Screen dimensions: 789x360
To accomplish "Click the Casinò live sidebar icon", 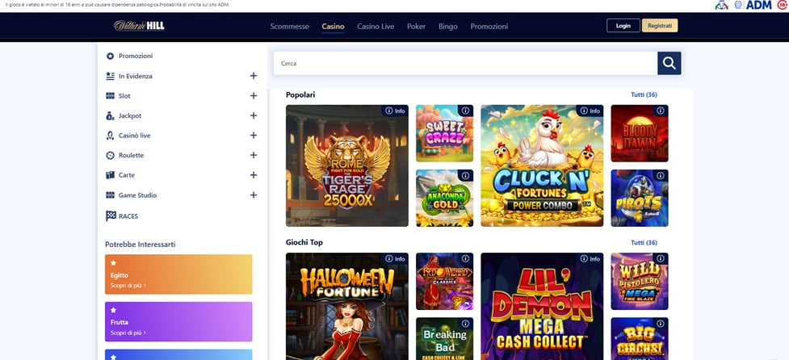I will point(110,136).
